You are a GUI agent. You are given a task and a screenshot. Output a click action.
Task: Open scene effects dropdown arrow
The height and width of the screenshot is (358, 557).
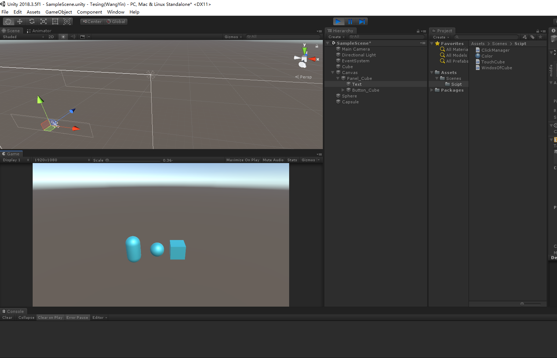(89, 37)
